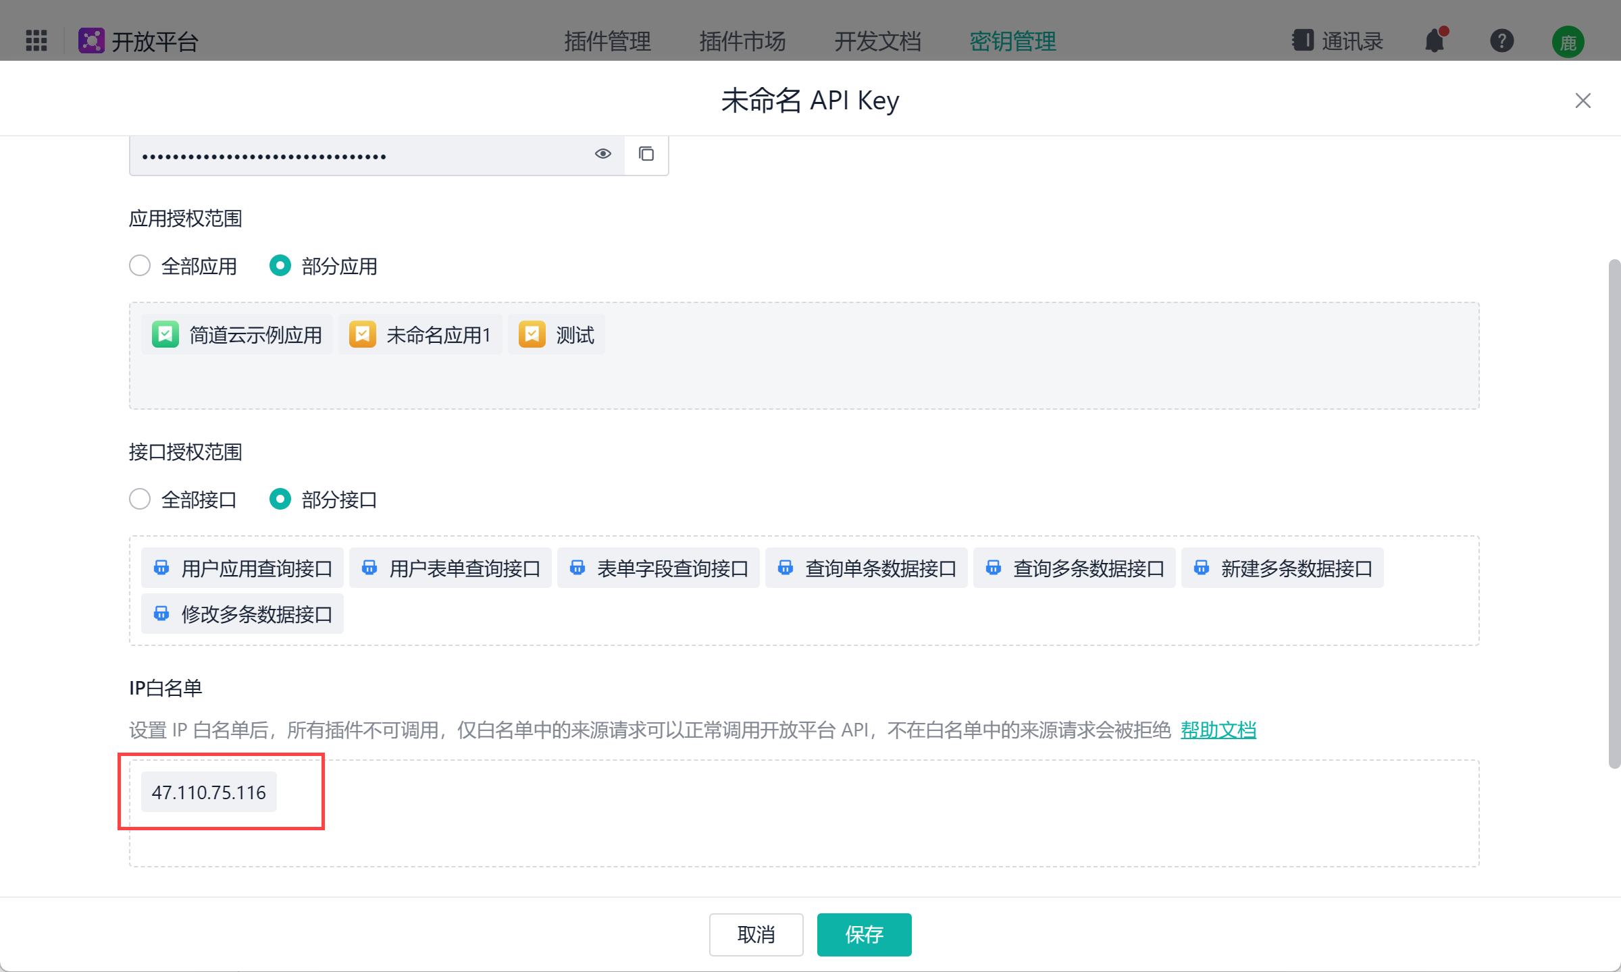Click the 简道云示例应用 app tag

(237, 335)
